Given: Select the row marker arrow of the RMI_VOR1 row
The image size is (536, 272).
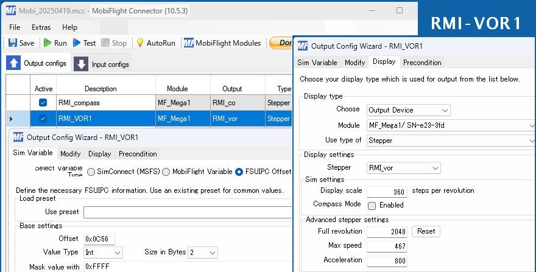Looking at the screenshot, I should point(12,119).
